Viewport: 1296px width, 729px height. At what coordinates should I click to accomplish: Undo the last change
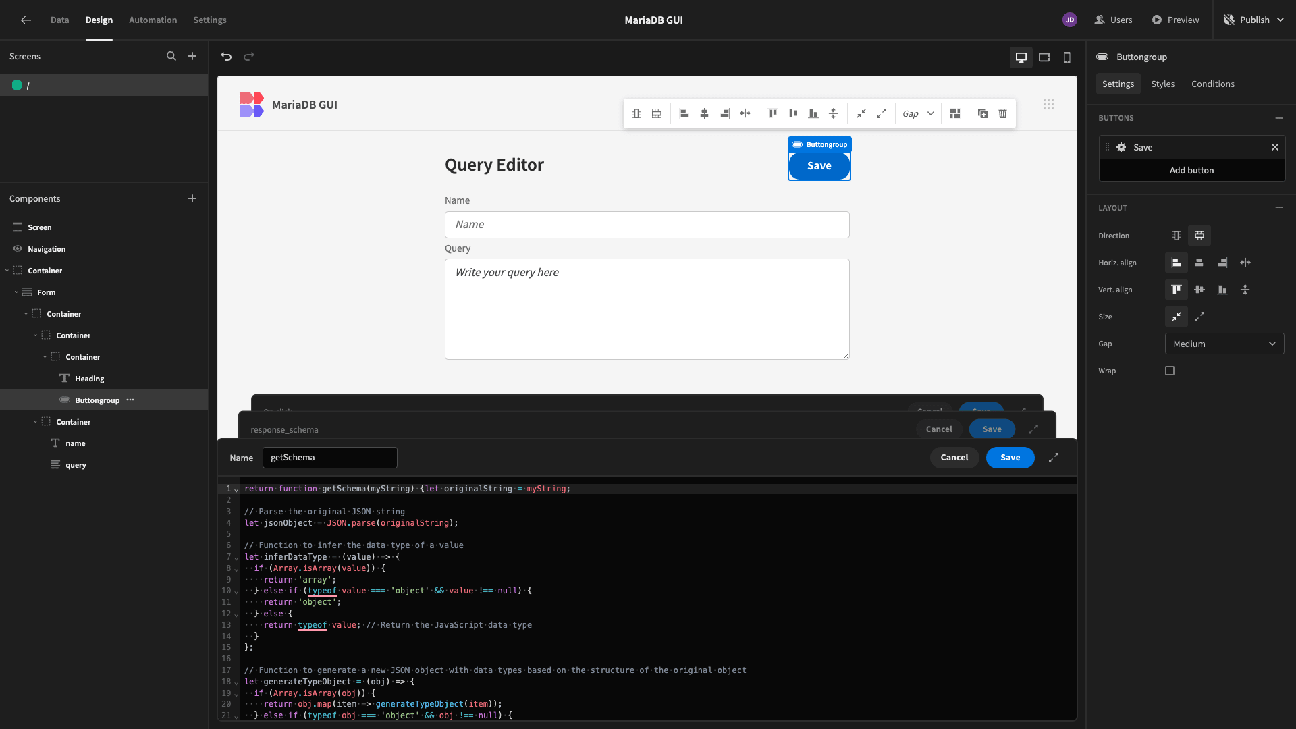(226, 57)
